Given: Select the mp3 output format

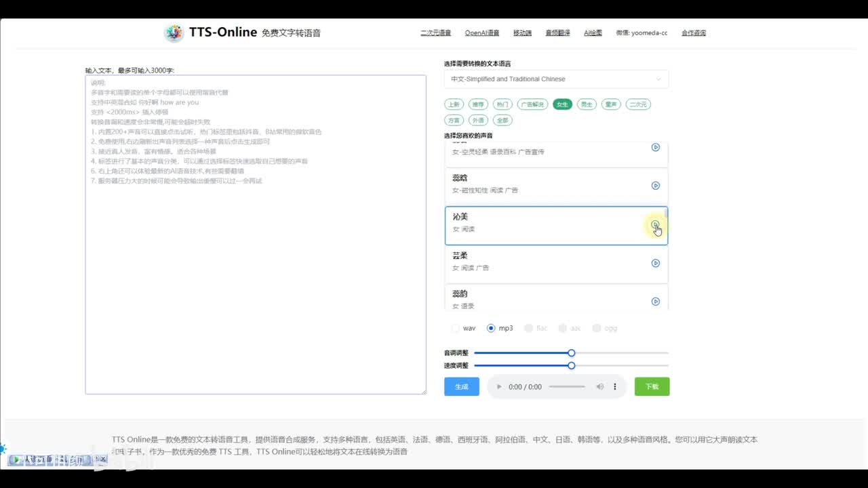Looking at the screenshot, I should click(491, 328).
